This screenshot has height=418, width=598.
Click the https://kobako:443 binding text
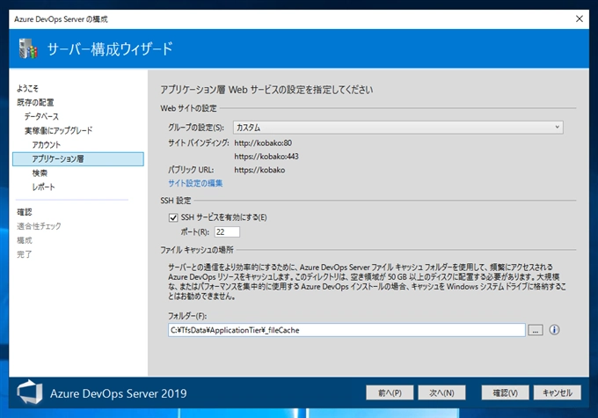coord(266,157)
